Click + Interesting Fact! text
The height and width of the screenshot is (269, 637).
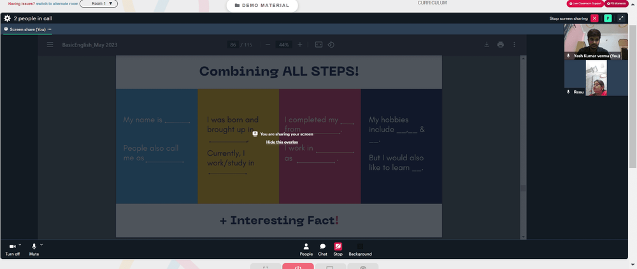pos(279,220)
